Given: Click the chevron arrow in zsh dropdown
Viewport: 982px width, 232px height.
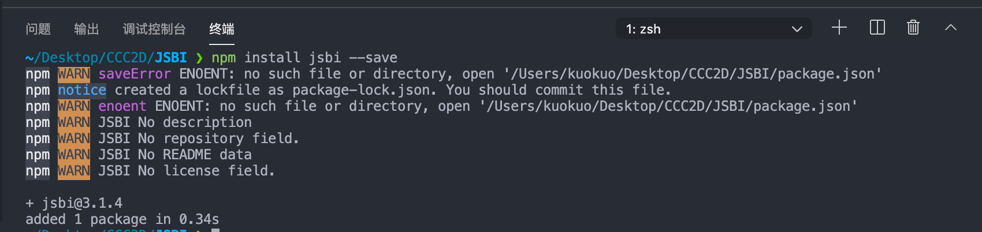Looking at the screenshot, I should coord(797,29).
